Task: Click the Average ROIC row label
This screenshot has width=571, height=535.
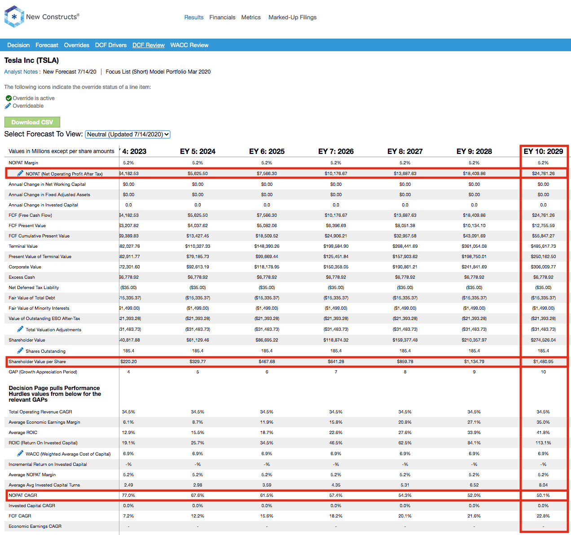Action: tap(23, 432)
